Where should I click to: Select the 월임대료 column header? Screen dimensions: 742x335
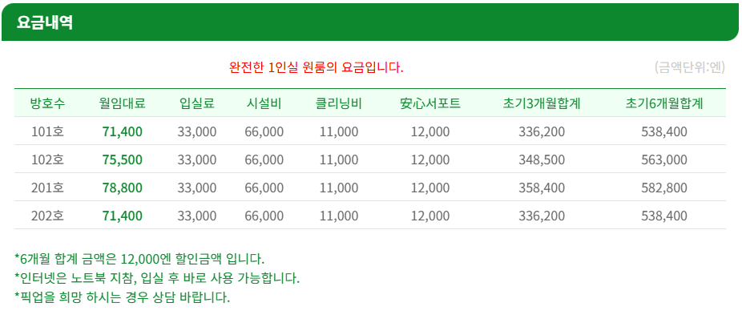[122, 103]
